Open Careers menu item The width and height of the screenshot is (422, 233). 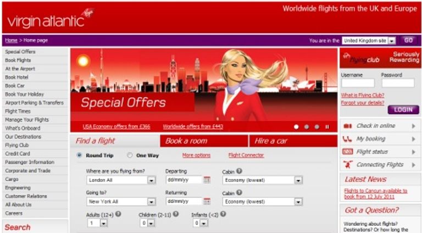[35, 213]
